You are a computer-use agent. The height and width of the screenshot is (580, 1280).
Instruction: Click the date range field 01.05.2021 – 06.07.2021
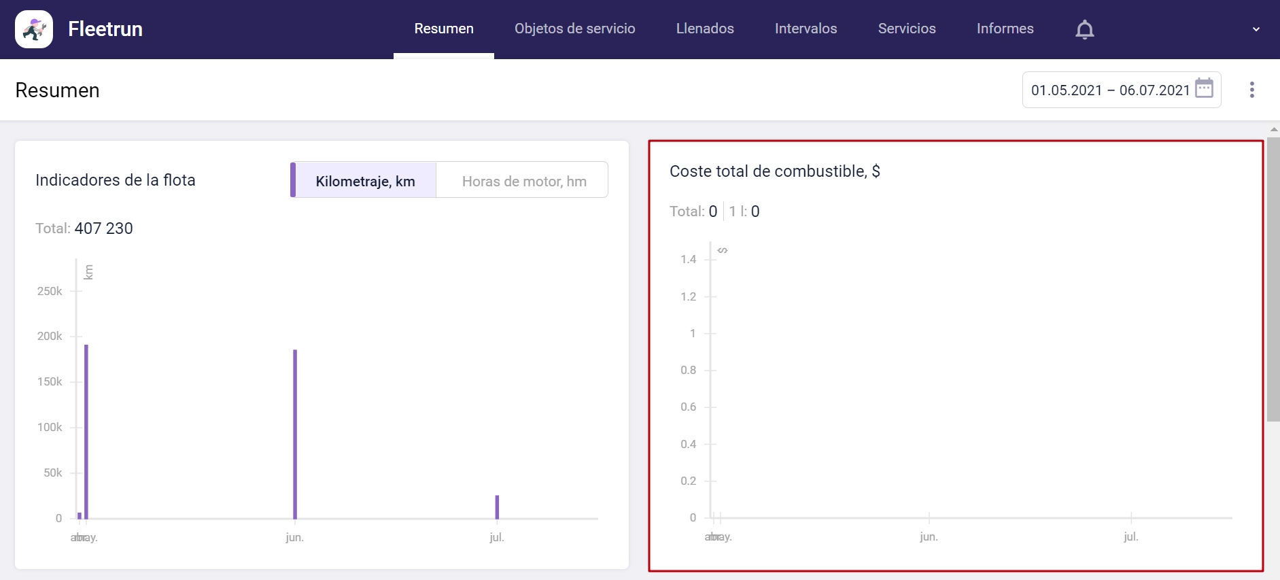tap(1109, 90)
